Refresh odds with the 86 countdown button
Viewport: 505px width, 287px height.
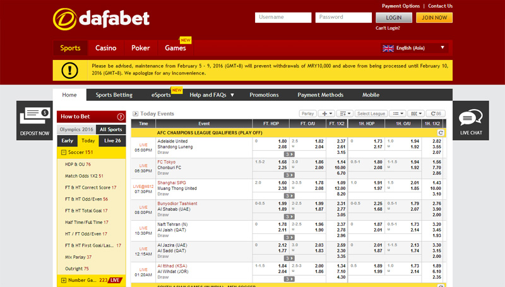[436, 114]
